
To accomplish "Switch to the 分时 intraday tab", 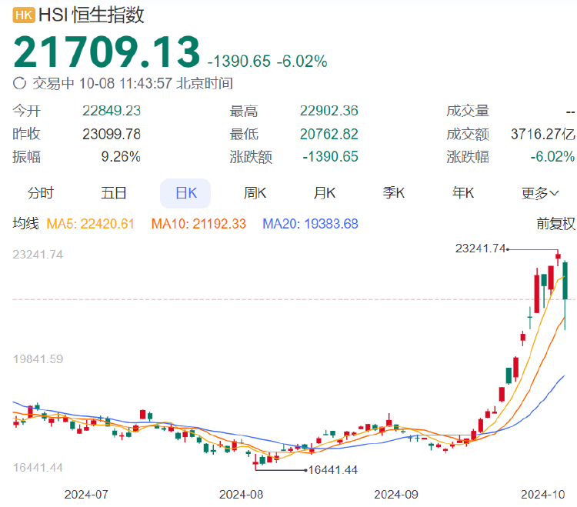I will 41,193.
